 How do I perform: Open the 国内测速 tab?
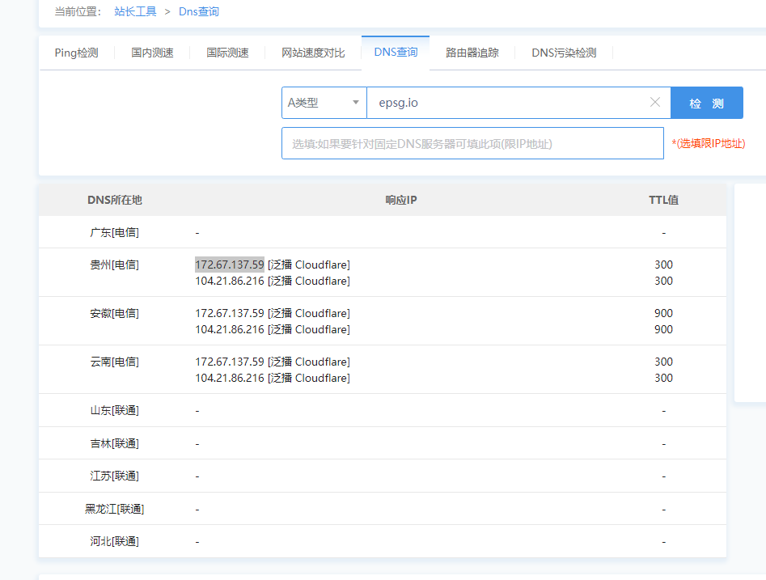pyautogui.click(x=150, y=52)
